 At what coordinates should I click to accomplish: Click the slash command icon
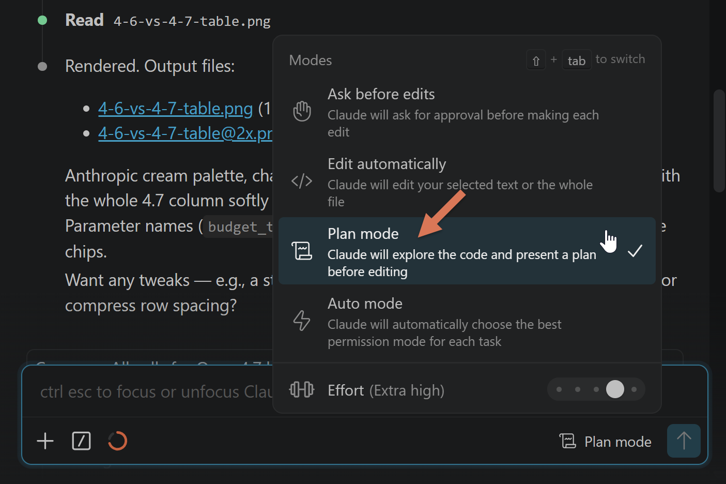click(x=81, y=441)
